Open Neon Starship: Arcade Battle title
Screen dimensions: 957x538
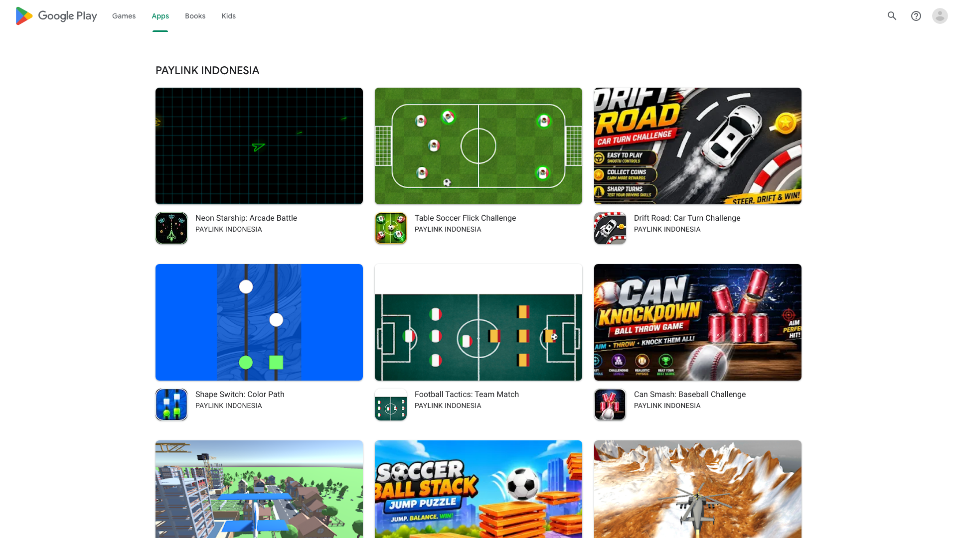pos(246,218)
